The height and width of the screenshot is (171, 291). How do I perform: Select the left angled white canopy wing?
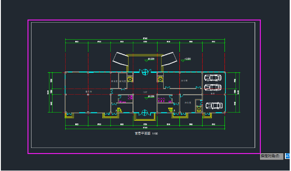pos(120,59)
